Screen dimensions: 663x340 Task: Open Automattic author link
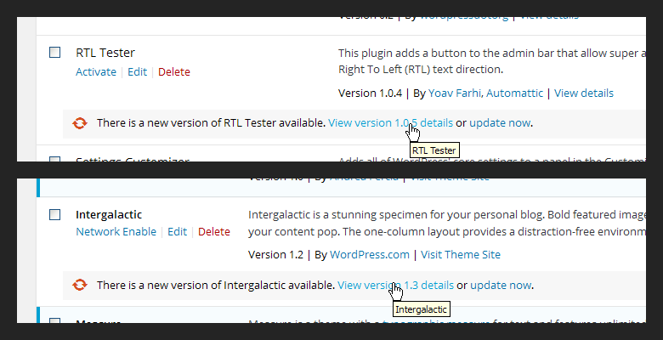(514, 93)
